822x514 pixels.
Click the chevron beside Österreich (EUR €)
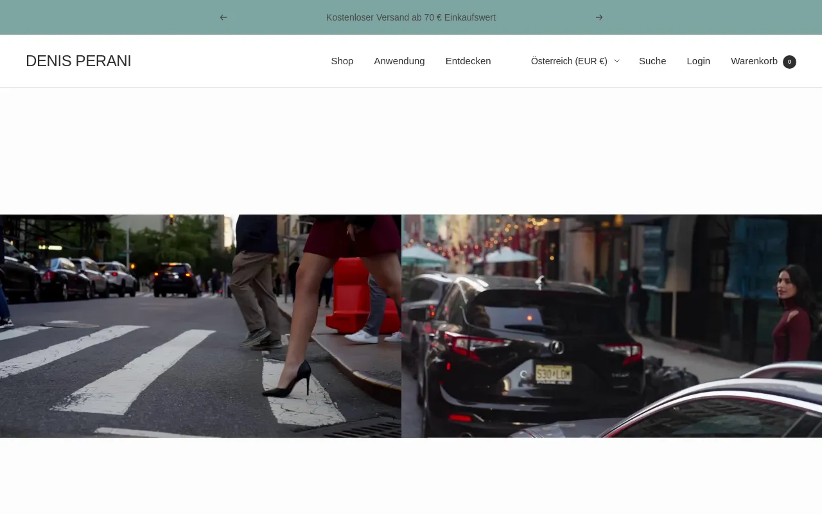coord(616,61)
